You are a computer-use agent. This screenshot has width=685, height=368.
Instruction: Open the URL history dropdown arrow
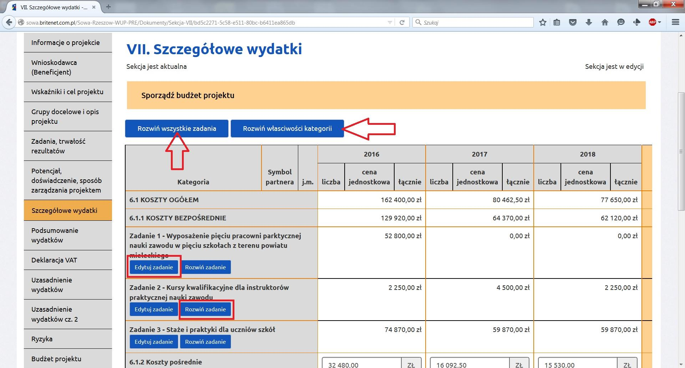(390, 22)
